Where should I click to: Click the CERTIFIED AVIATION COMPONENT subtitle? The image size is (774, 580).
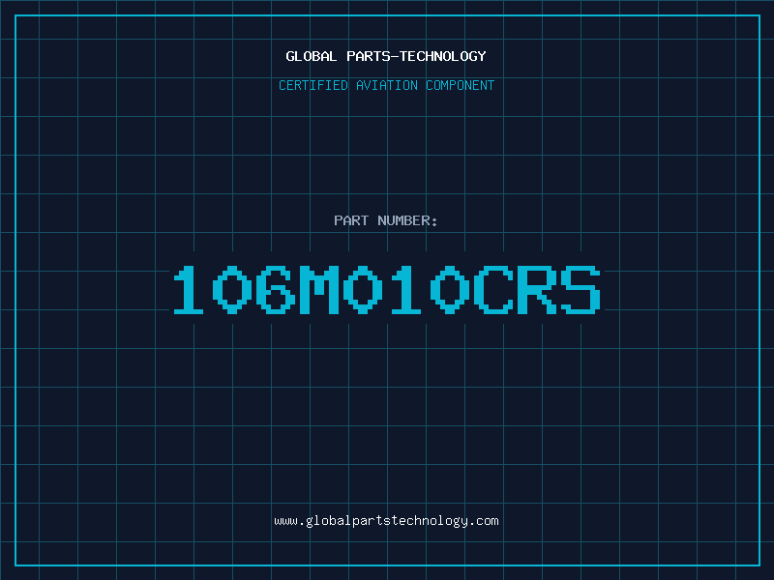click(x=386, y=85)
